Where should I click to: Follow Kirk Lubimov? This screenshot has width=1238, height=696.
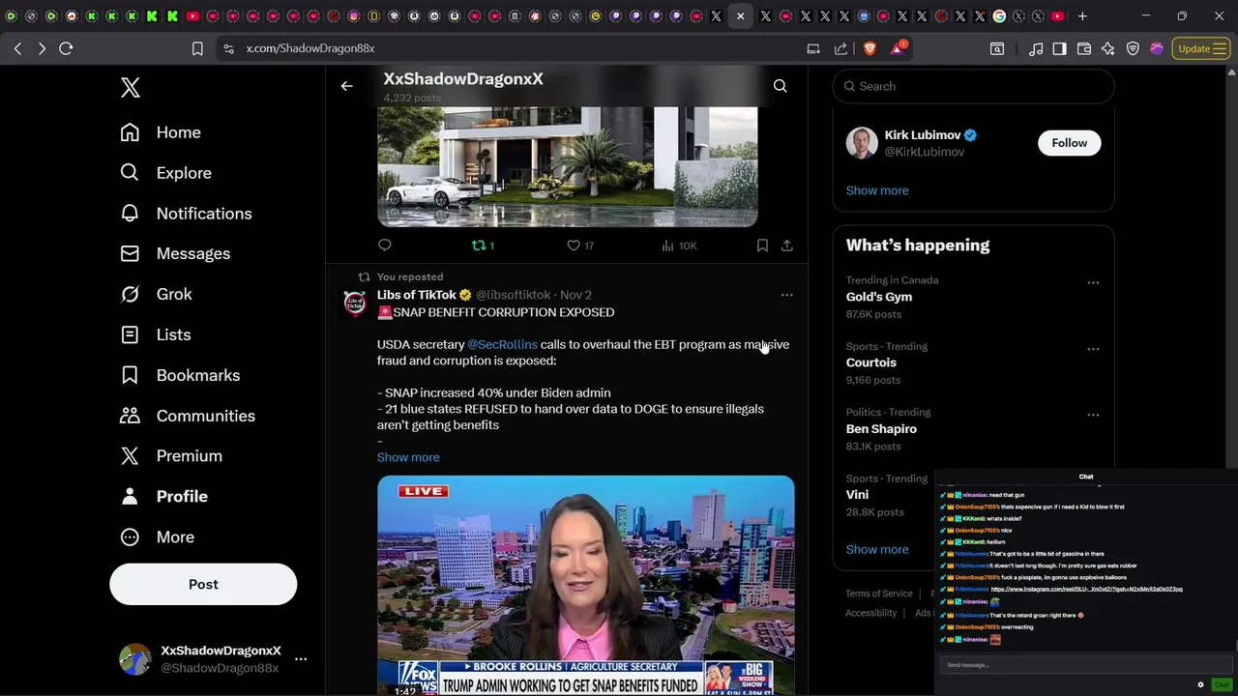[1069, 143]
